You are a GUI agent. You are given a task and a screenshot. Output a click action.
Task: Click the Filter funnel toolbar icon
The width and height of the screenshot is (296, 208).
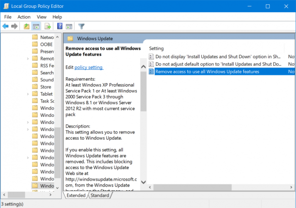click(81, 26)
